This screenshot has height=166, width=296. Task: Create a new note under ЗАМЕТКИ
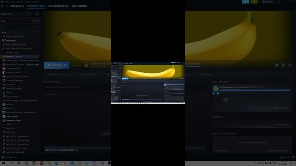click(x=282, y=125)
